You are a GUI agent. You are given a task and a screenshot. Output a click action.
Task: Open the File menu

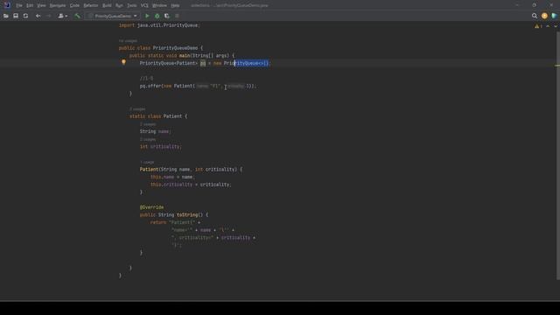point(19,5)
